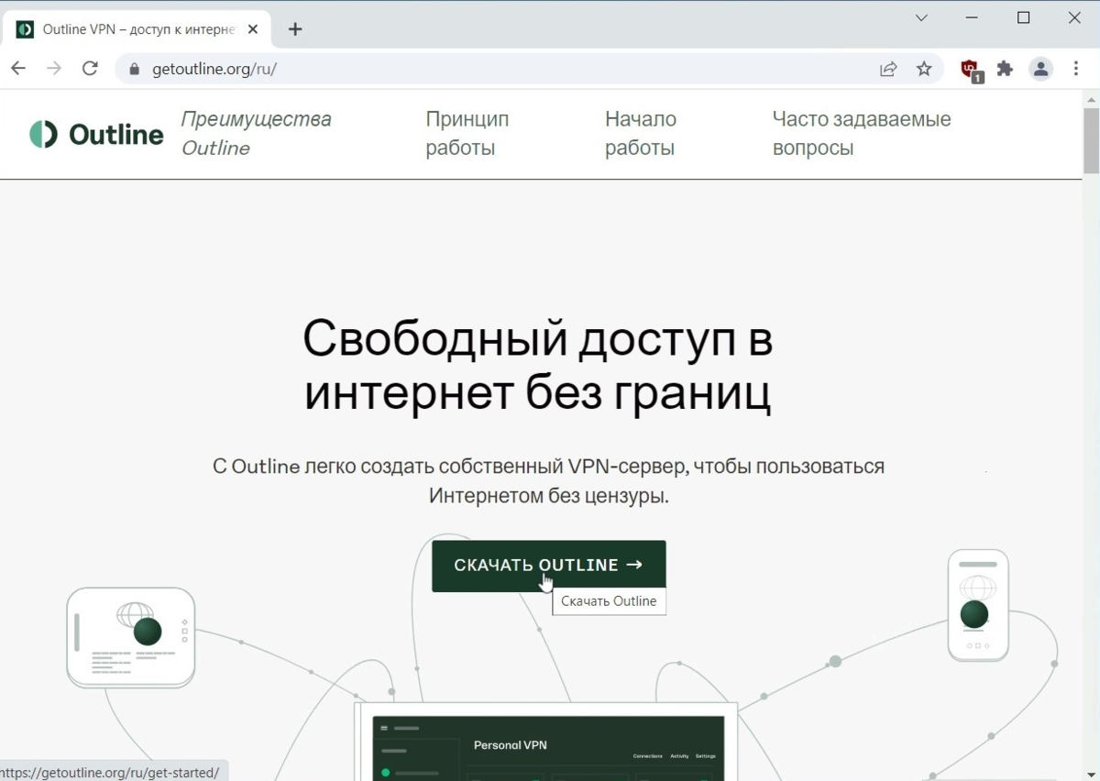
Task: Click the padlock site info icon
Action: (x=134, y=69)
